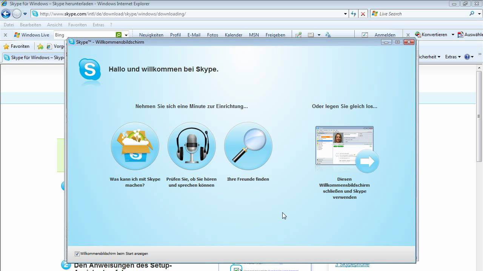483x271 pixels.
Task: Click the red Stop loading button
Action: pos(363,14)
